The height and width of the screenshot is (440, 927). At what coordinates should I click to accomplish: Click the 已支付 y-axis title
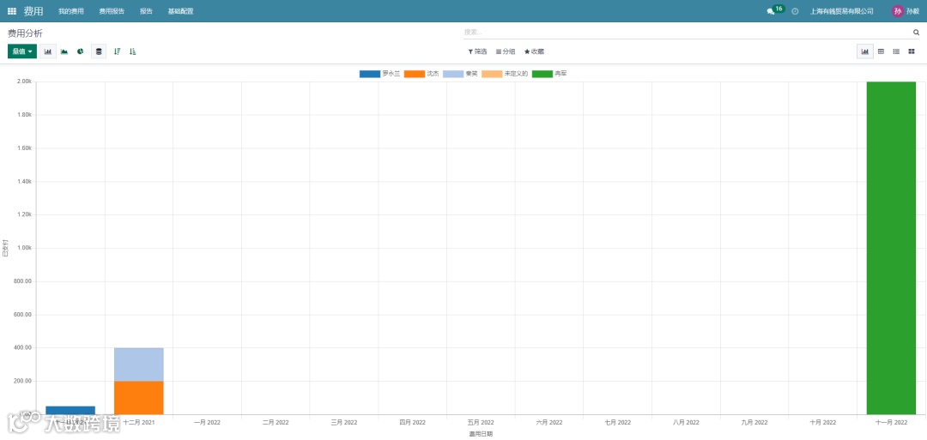[x=5, y=248]
